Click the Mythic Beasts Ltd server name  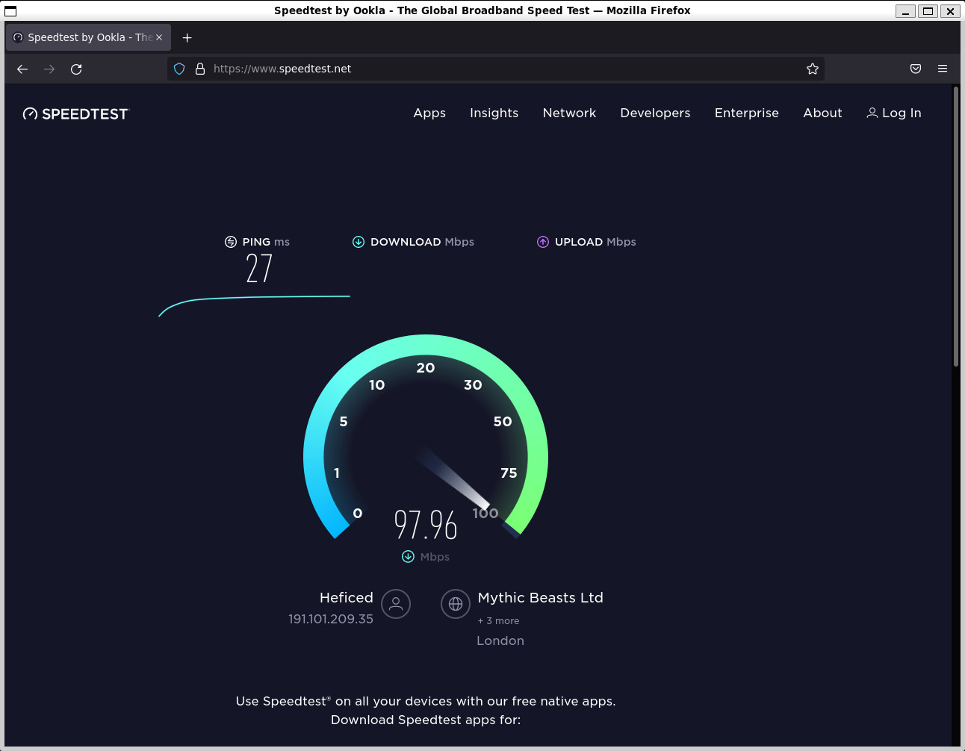pos(541,597)
